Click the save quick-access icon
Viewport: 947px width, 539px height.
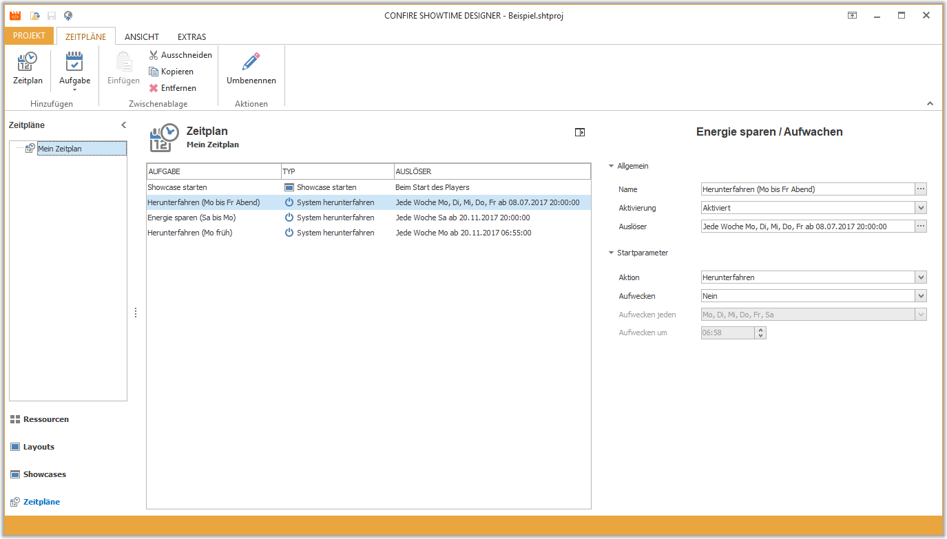coord(52,16)
